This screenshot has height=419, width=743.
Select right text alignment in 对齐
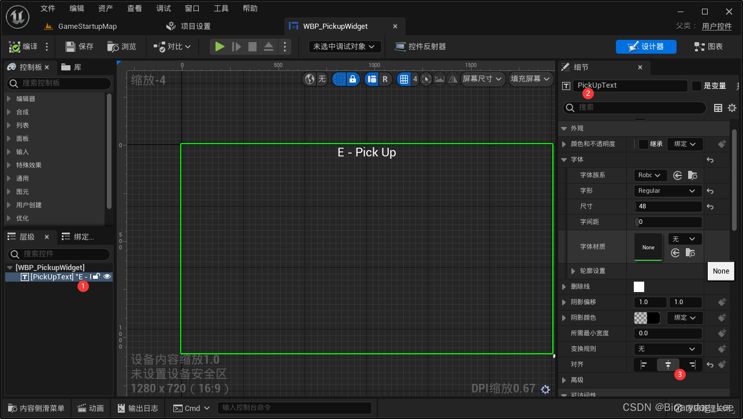tap(692, 365)
